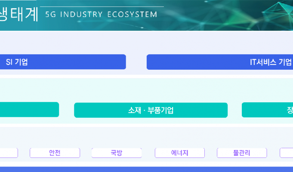Image resolution: width=293 pixels, height=172 pixels.
Task: Choose the 국방 category box
Action: 117,153
